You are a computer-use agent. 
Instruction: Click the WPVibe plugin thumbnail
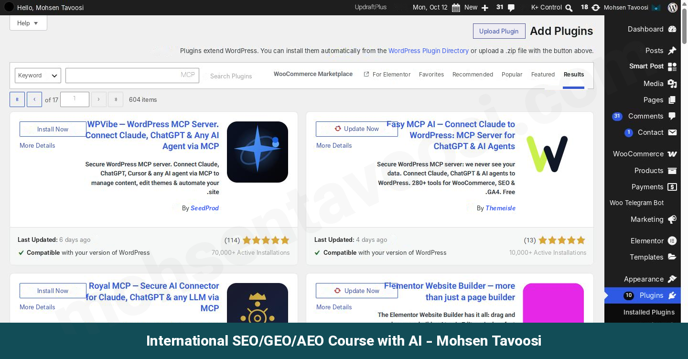click(x=258, y=152)
